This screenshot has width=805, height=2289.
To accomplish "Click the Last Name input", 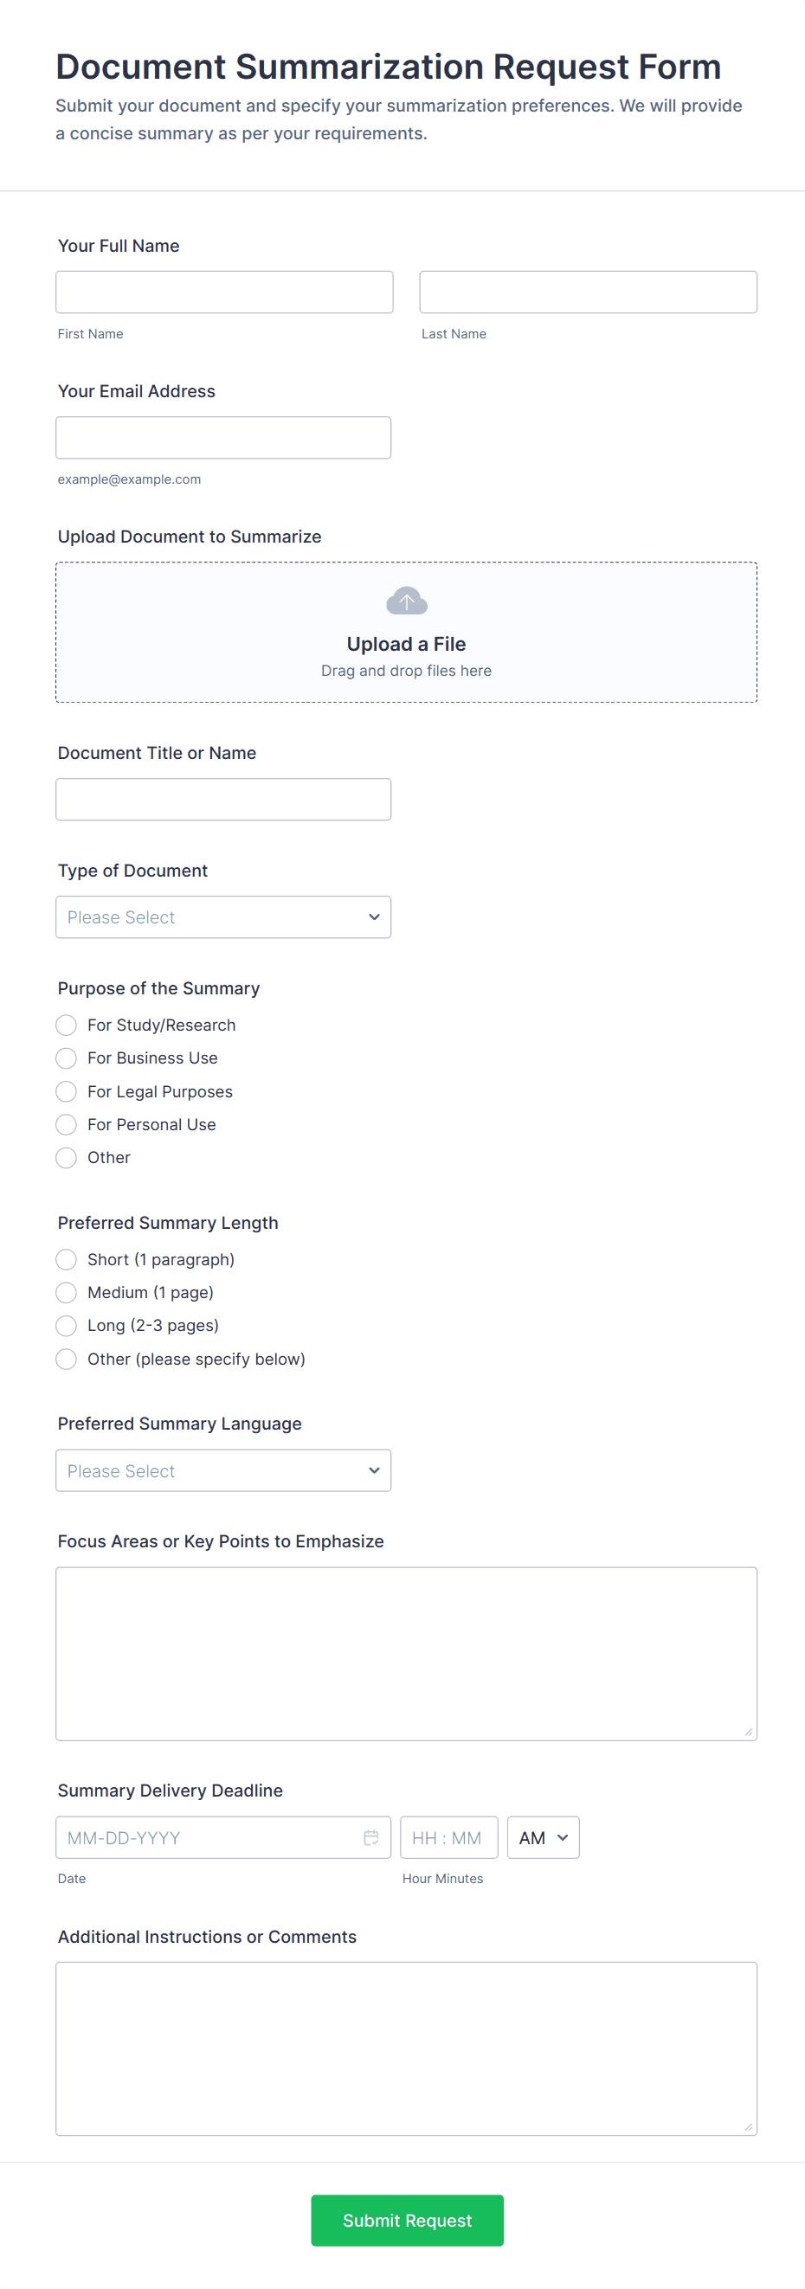I will click(x=588, y=293).
